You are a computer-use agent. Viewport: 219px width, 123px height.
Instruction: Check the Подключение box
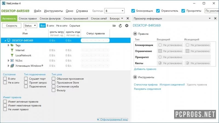[26, 86]
